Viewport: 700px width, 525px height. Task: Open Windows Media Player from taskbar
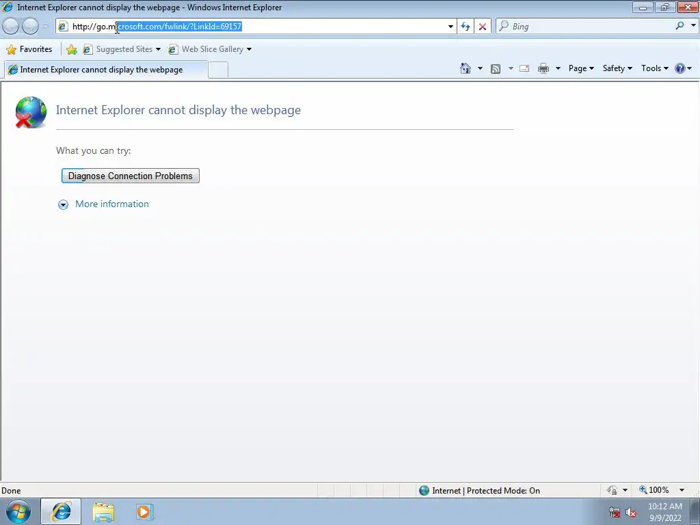point(144,511)
